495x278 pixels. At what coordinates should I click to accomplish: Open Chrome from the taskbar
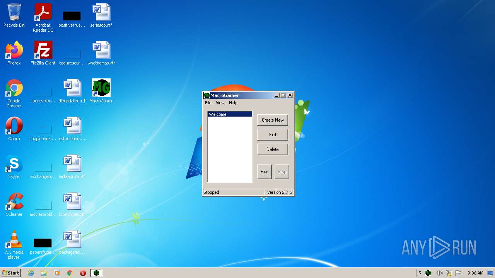click(x=70, y=273)
